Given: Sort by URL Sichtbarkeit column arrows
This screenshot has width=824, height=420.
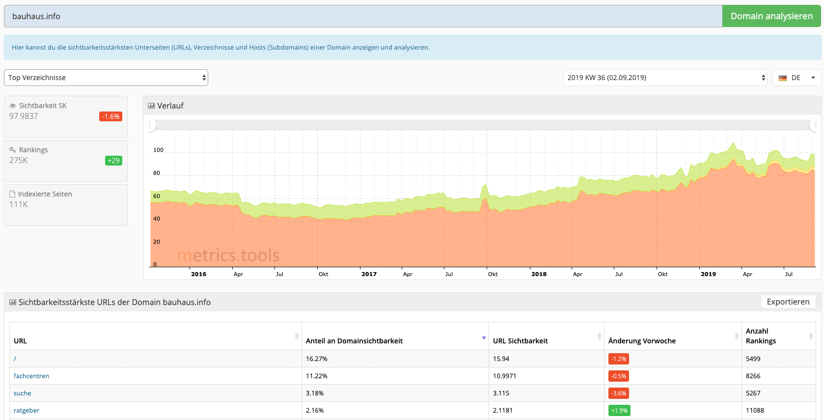Looking at the screenshot, I should point(599,336).
